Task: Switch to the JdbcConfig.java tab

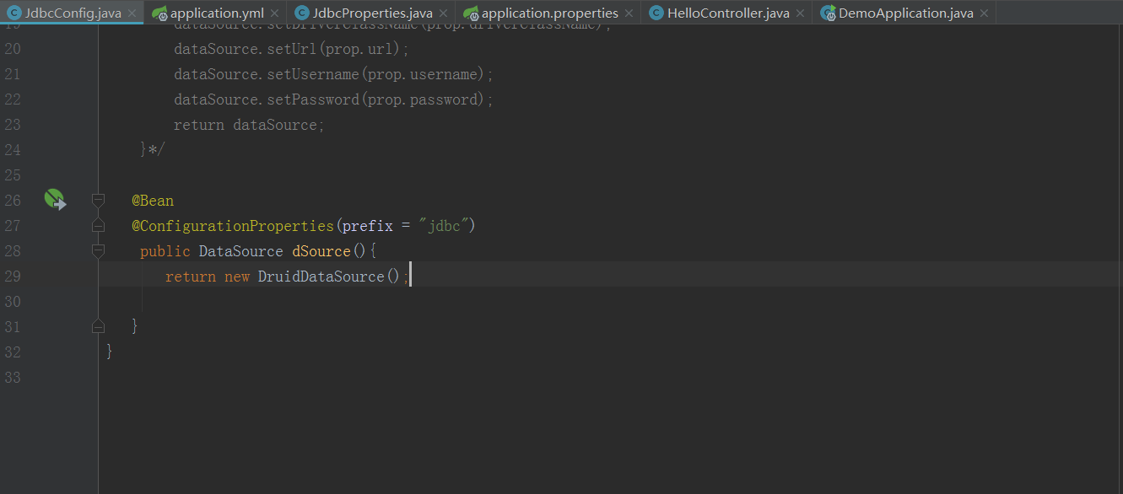Action: [x=73, y=13]
